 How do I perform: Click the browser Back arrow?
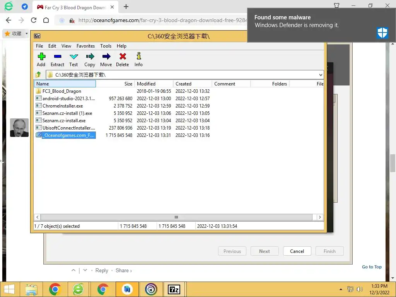pos(9,20)
